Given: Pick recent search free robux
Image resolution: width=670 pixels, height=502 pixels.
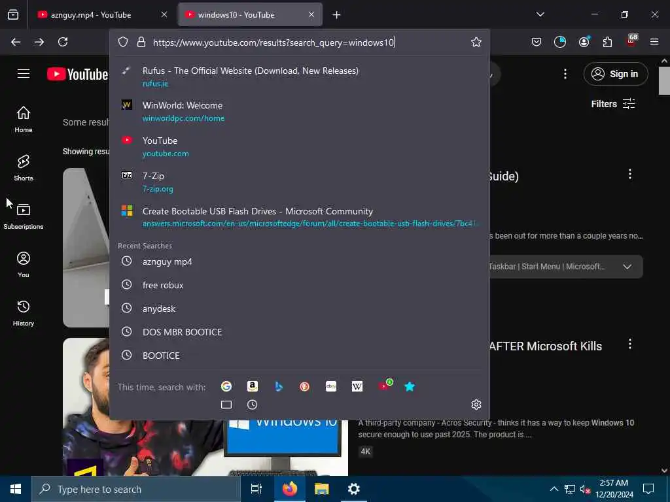Looking at the screenshot, I should (299, 285).
